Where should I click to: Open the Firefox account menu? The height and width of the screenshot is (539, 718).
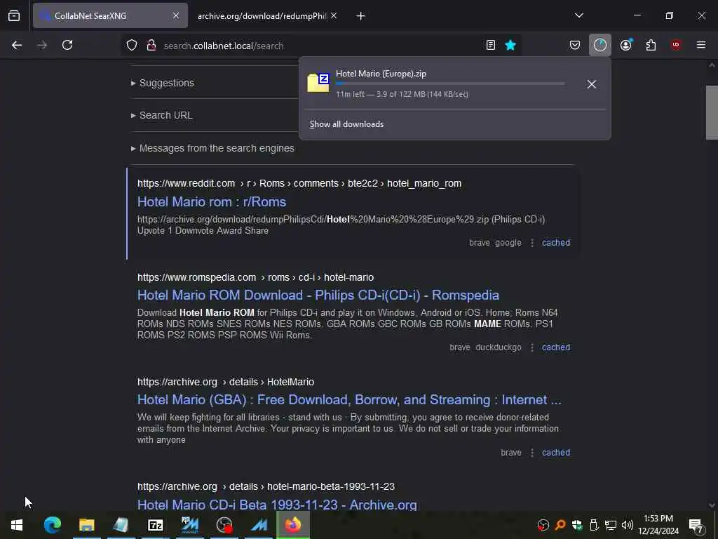click(x=626, y=45)
